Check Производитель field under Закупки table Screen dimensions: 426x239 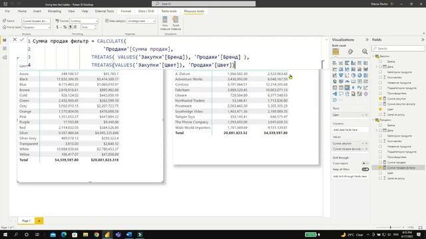coord(380,93)
